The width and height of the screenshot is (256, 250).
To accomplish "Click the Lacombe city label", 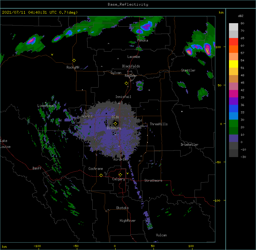I will tap(134, 57).
